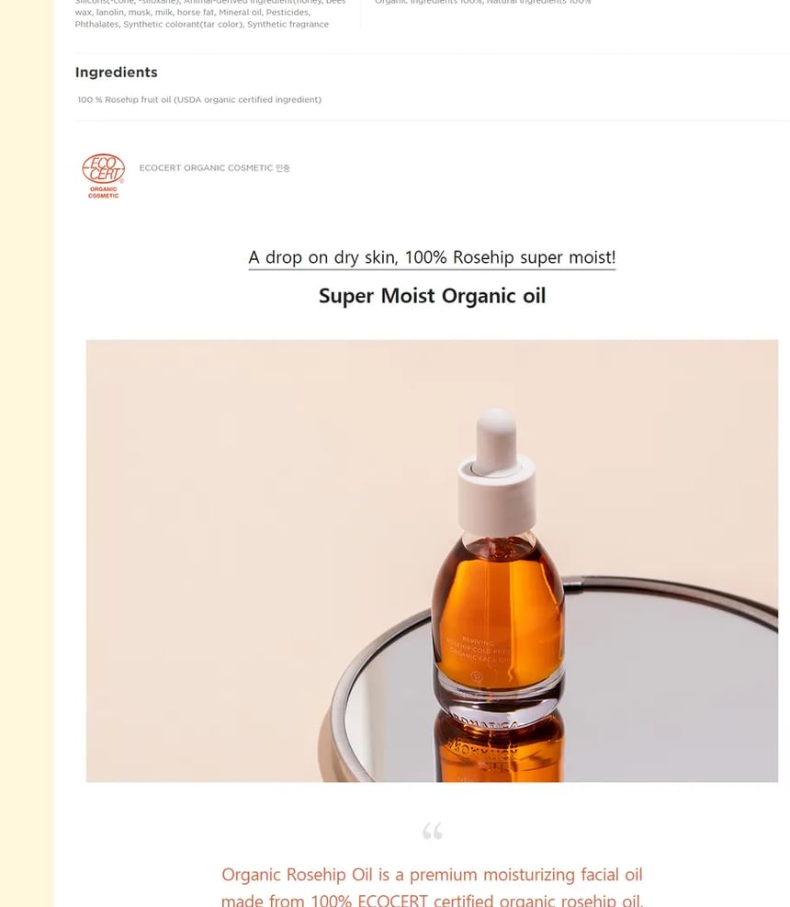Screen dimensions: 790x907
Task: Click the 'made from 100% ECOCERT certified' text line
Action: pos(432,900)
